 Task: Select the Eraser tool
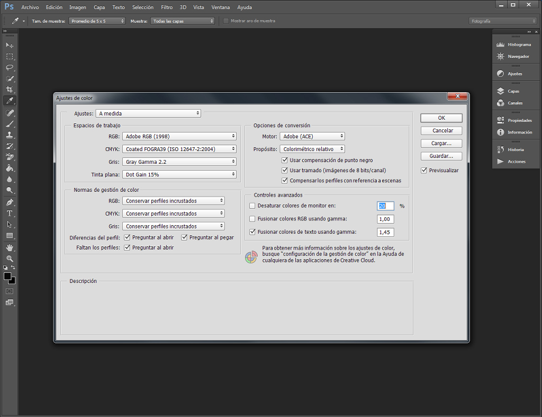10,157
